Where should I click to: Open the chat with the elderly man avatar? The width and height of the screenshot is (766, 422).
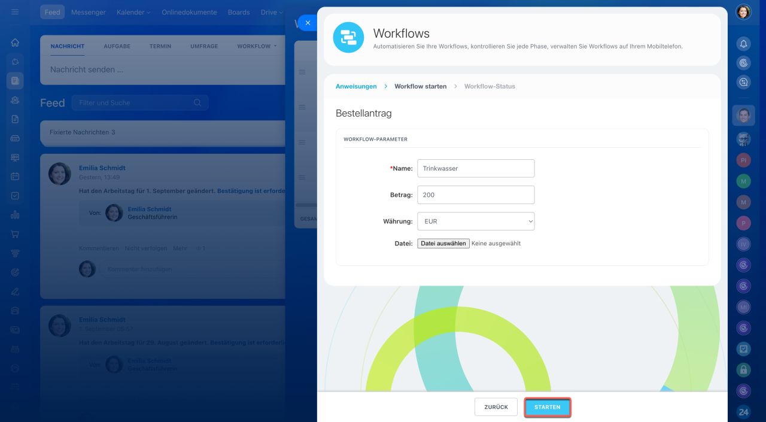pos(743,139)
